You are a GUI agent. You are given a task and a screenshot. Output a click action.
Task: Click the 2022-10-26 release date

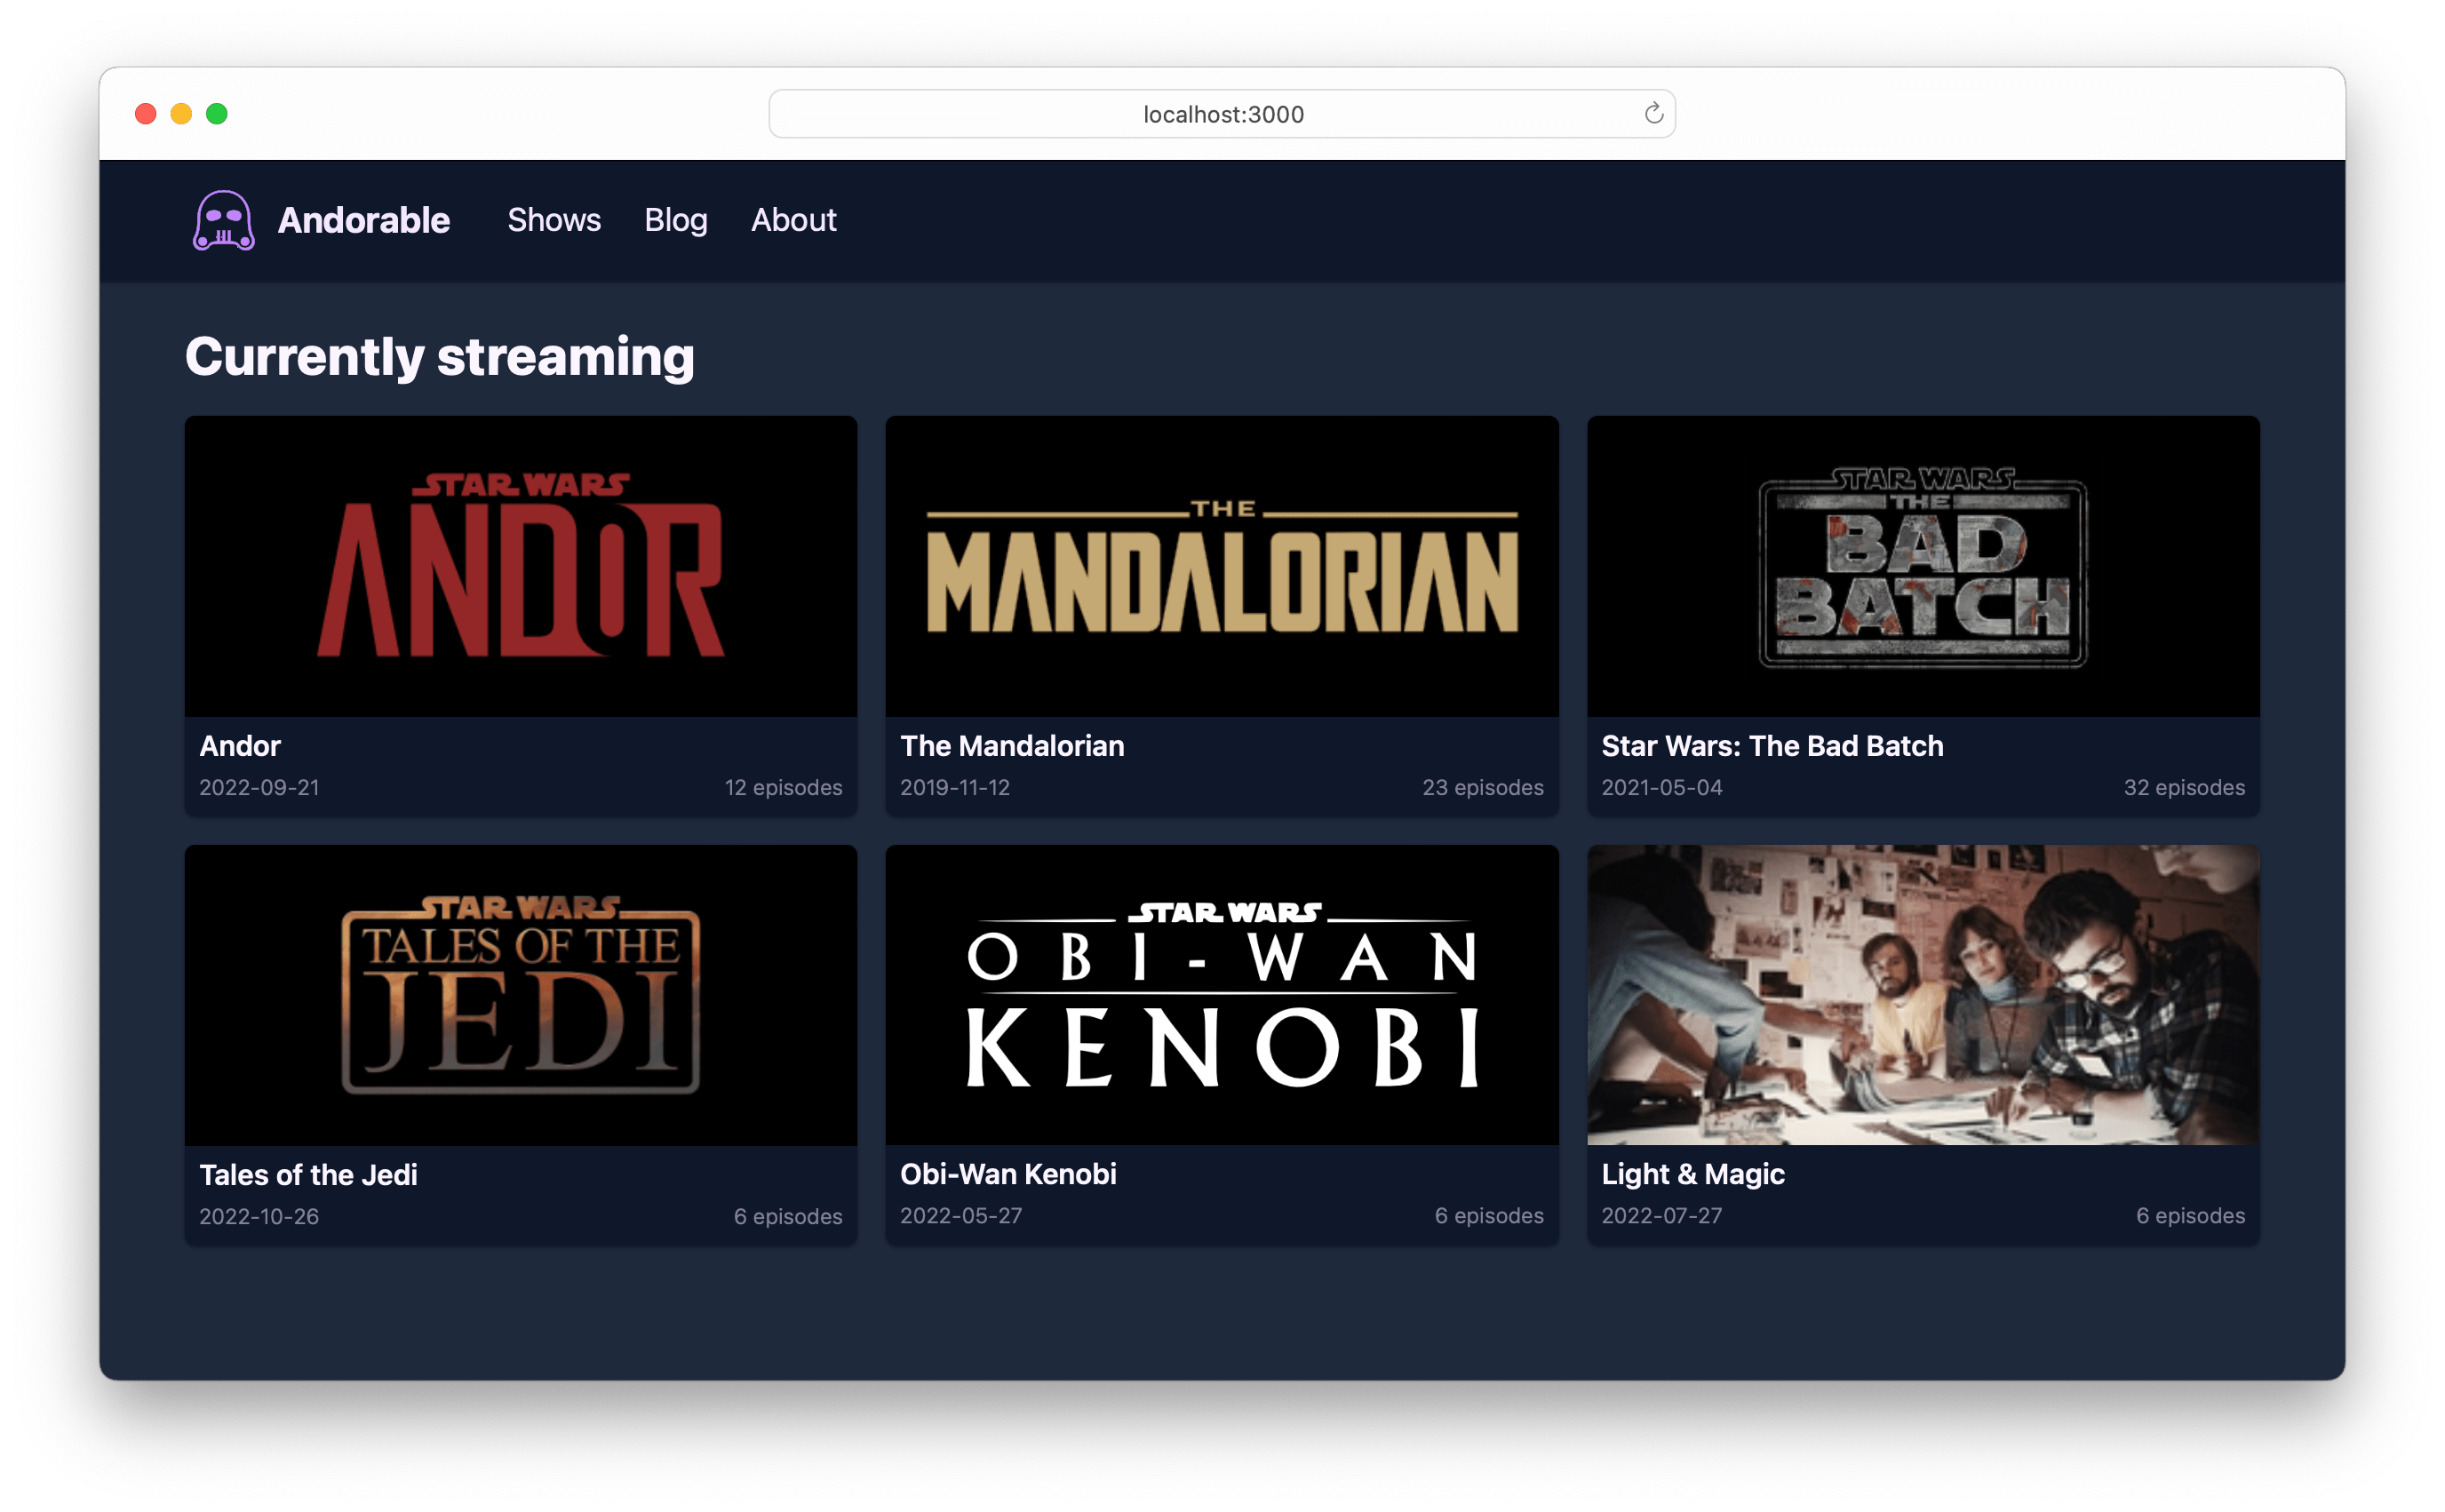(259, 1217)
